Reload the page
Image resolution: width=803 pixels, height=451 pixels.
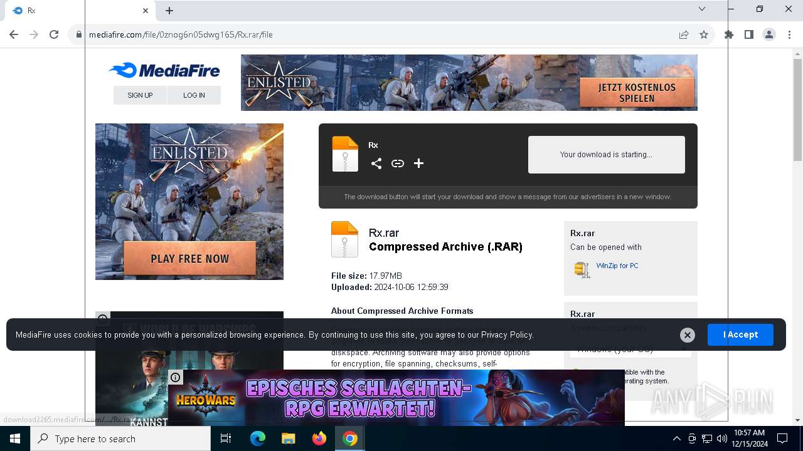pyautogui.click(x=54, y=34)
